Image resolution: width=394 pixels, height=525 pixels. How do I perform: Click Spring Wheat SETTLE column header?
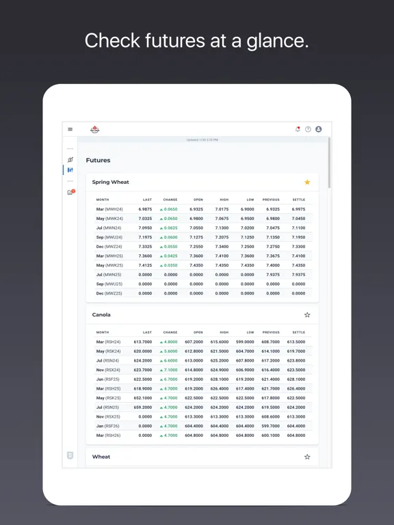pos(299,200)
